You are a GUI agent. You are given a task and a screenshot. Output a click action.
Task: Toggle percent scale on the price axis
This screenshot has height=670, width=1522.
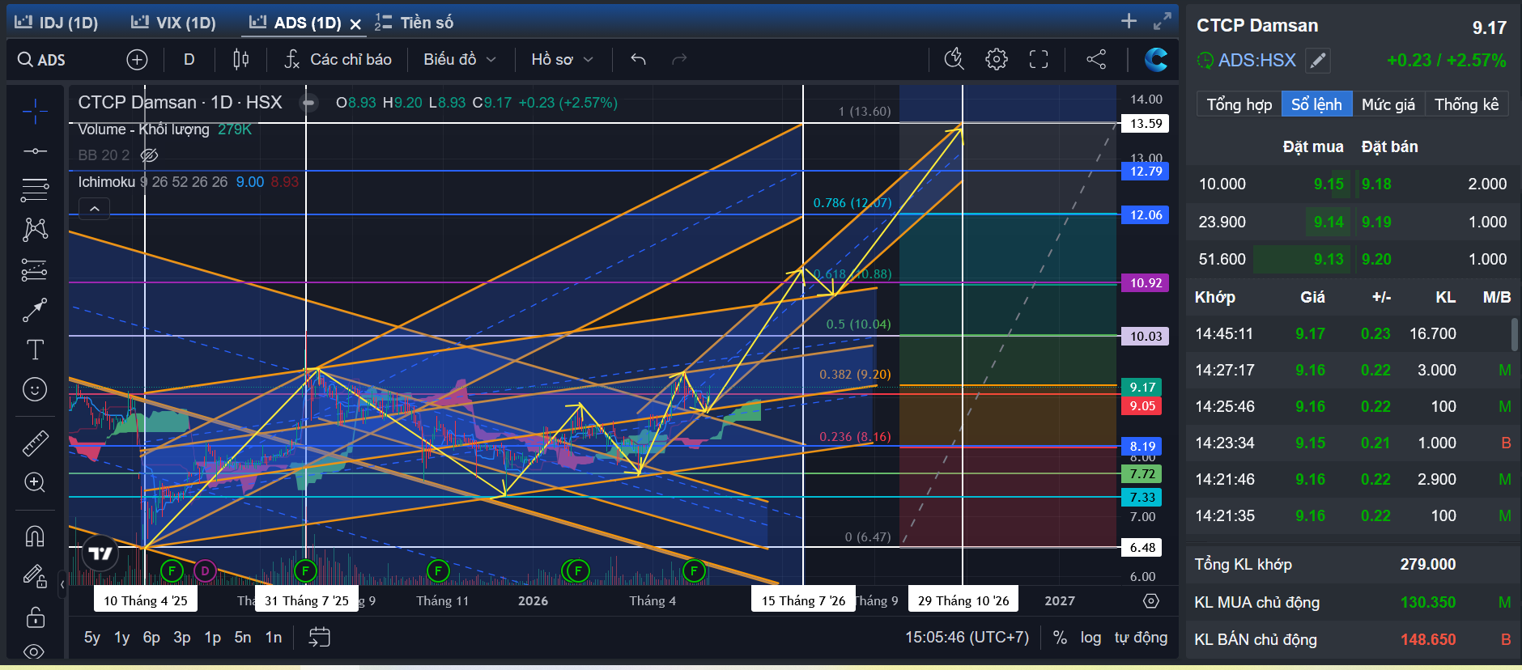coord(1060,638)
